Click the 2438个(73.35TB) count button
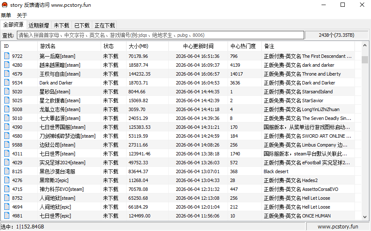This screenshot has height=231, width=371. tap(337, 35)
